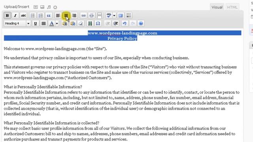Screen dimensions: 253x142
Task: Toggle fullscreen editing mode
Action: (121, 16)
